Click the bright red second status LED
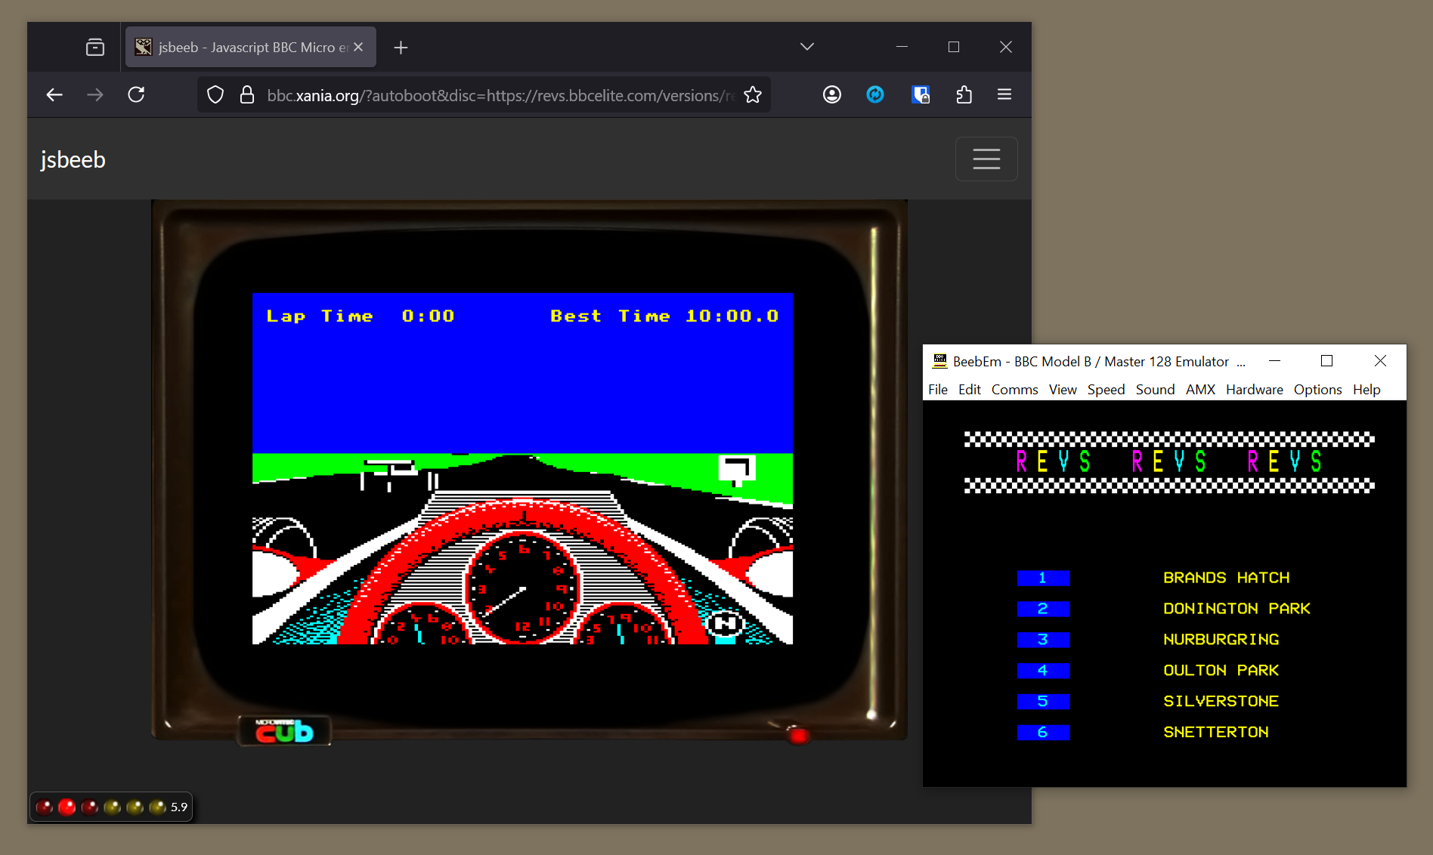Viewport: 1433px width, 855px height. click(67, 807)
